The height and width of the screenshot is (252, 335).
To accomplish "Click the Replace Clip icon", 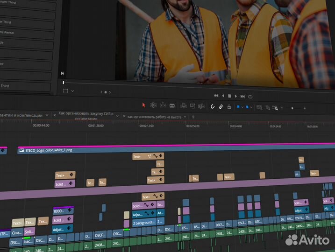I will 201,107.
